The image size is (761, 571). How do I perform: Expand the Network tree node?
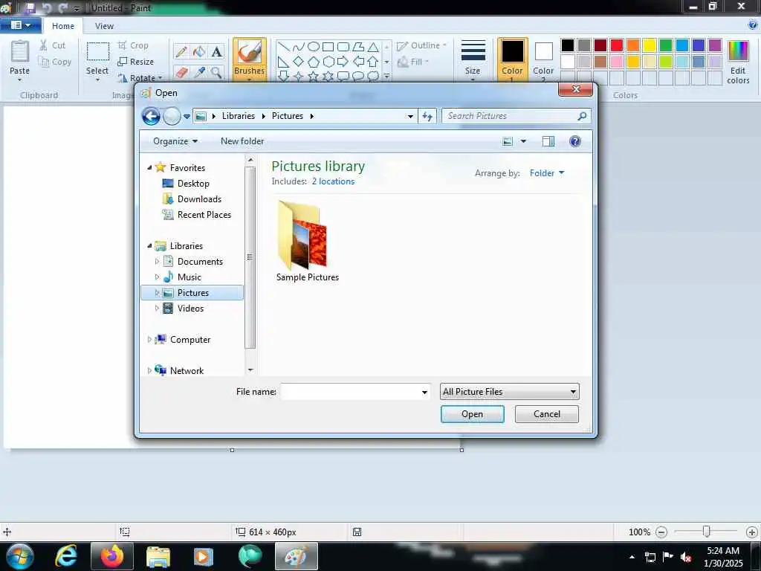coord(149,370)
